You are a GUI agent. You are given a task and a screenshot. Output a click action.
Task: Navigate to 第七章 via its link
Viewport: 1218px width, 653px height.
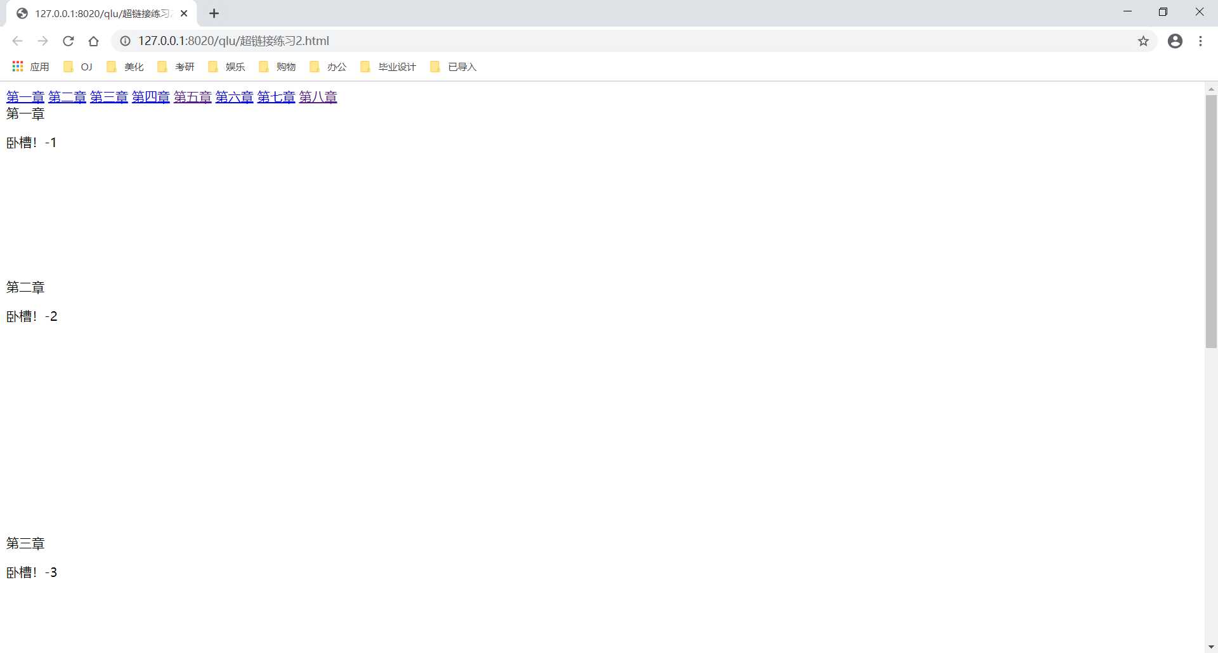click(277, 97)
